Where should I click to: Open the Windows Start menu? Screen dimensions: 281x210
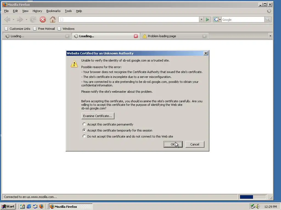pyautogui.click(x=8, y=206)
